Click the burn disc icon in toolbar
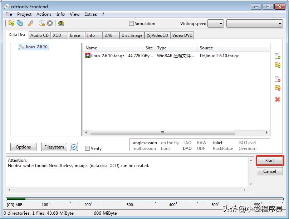Screen dimensions: 289x219 pos(42,23)
